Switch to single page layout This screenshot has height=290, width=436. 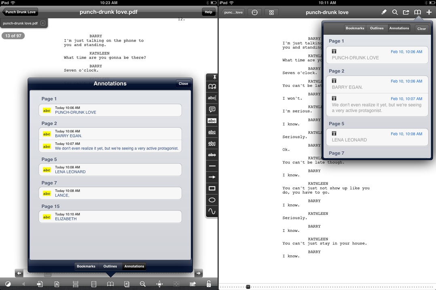(94, 284)
